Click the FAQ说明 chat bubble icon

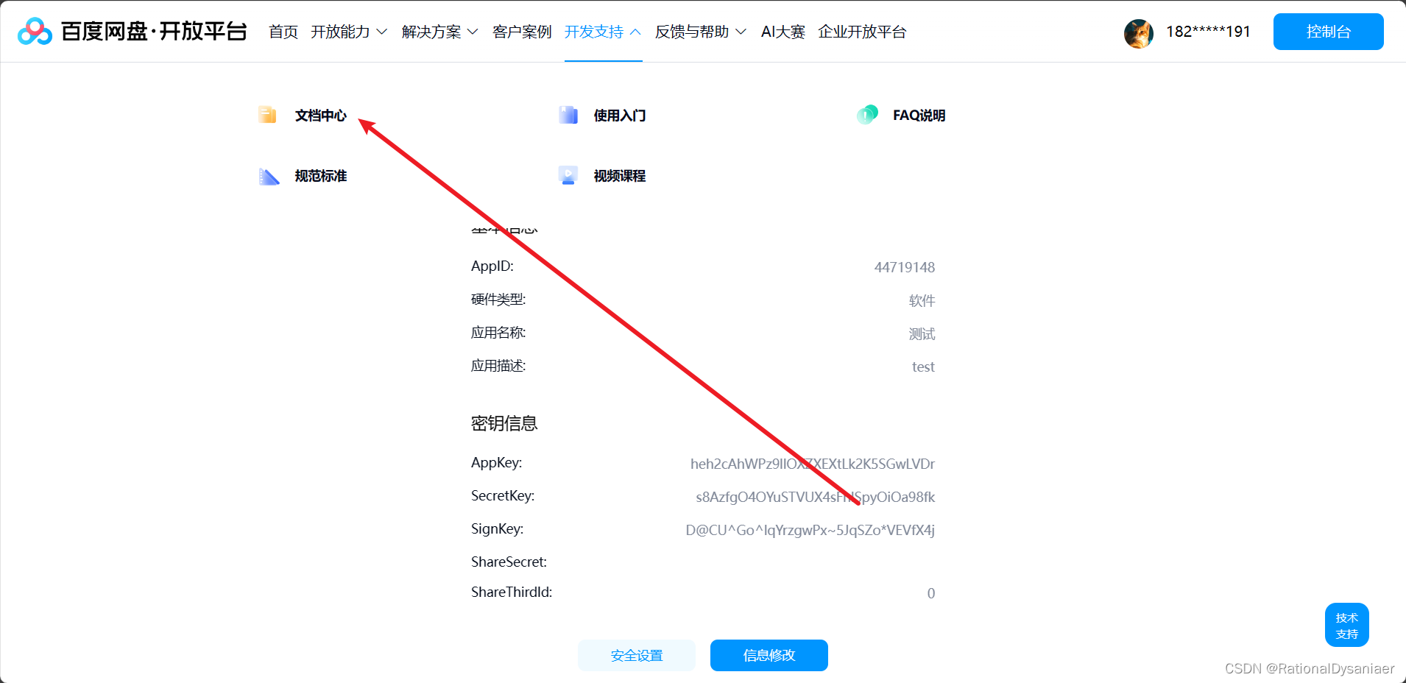point(867,115)
